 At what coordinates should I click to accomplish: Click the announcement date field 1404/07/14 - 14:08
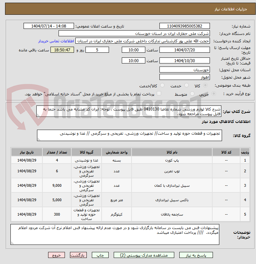tap(48, 26)
